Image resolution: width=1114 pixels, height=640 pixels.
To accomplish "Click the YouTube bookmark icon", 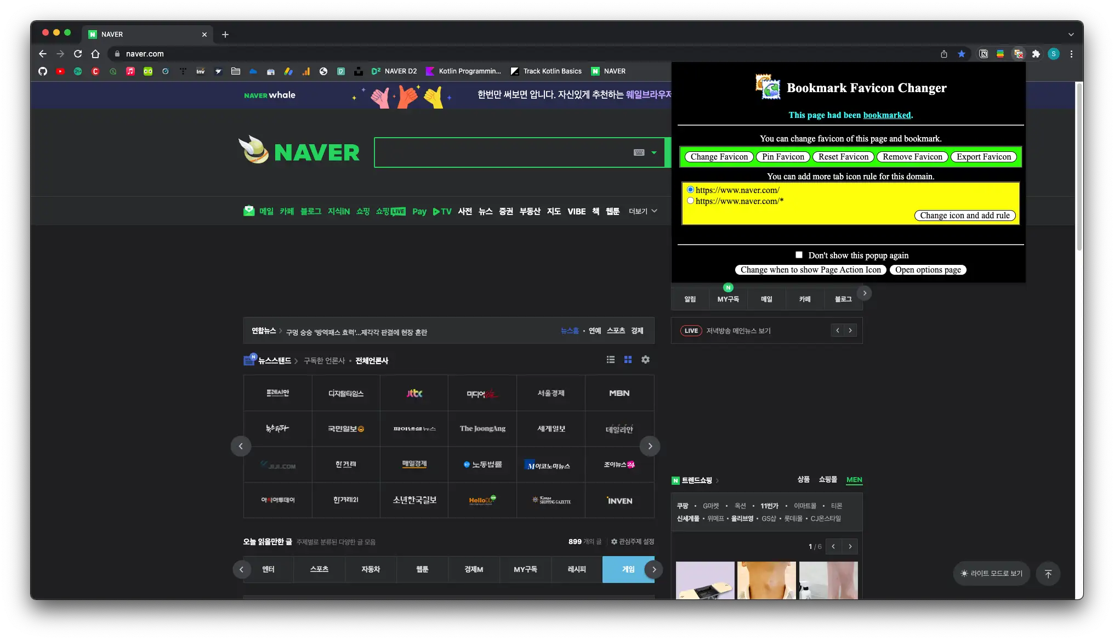I will coord(60,71).
